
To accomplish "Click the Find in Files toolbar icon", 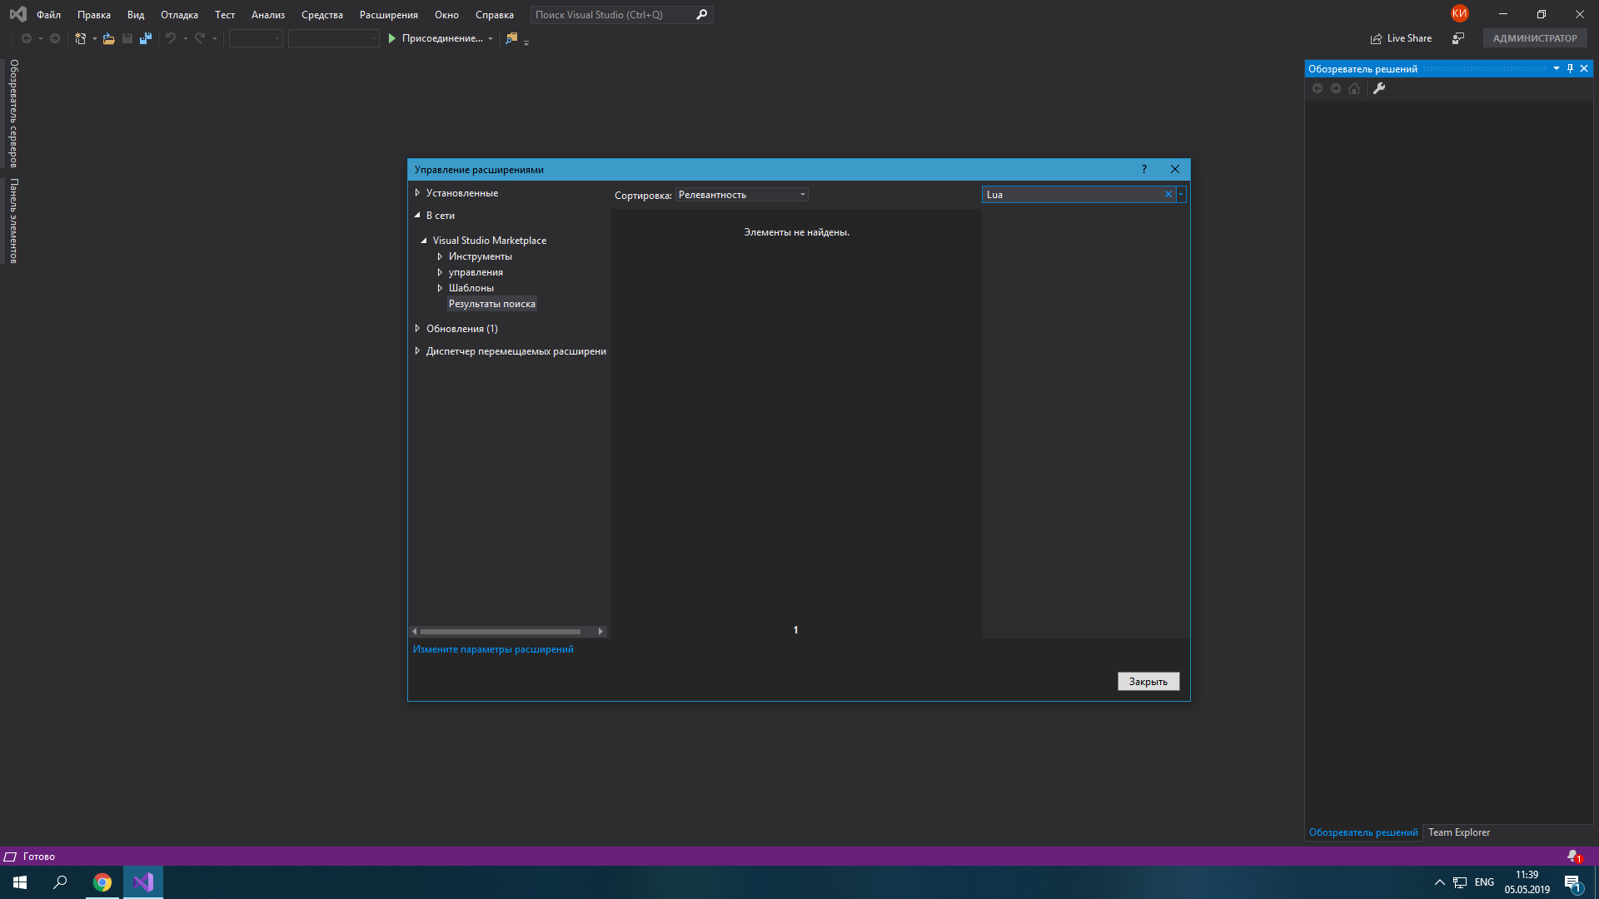I will click(511, 38).
